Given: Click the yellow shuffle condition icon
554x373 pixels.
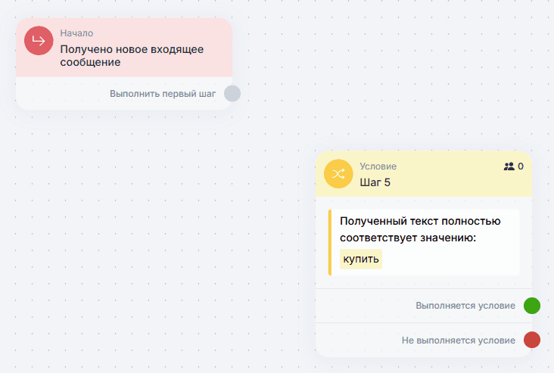Looking at the screenshot, I should (338, 174).
